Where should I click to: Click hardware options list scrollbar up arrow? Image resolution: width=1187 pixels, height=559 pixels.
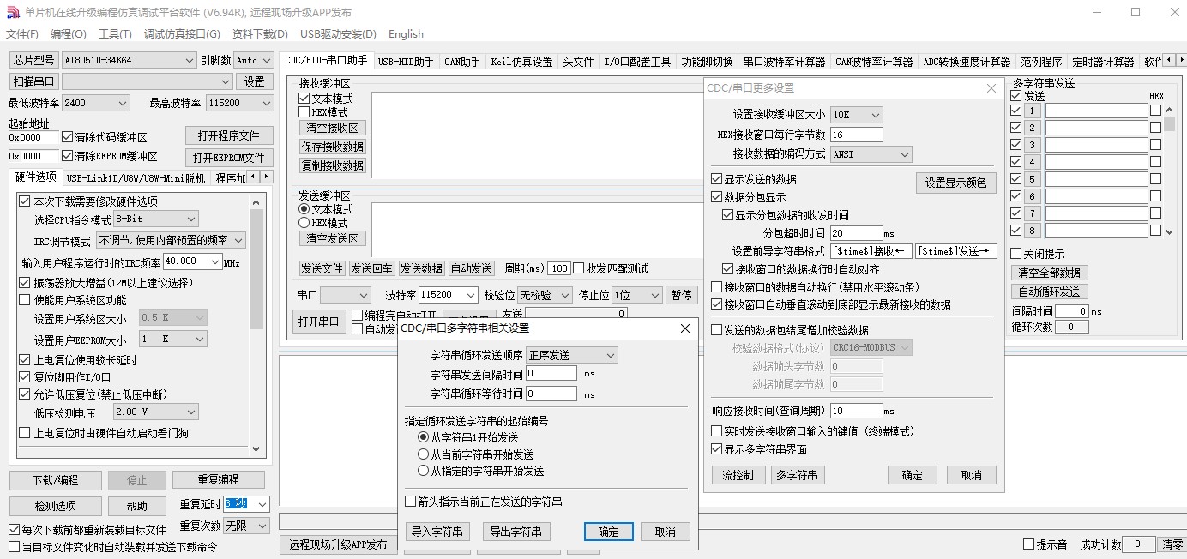256,201
